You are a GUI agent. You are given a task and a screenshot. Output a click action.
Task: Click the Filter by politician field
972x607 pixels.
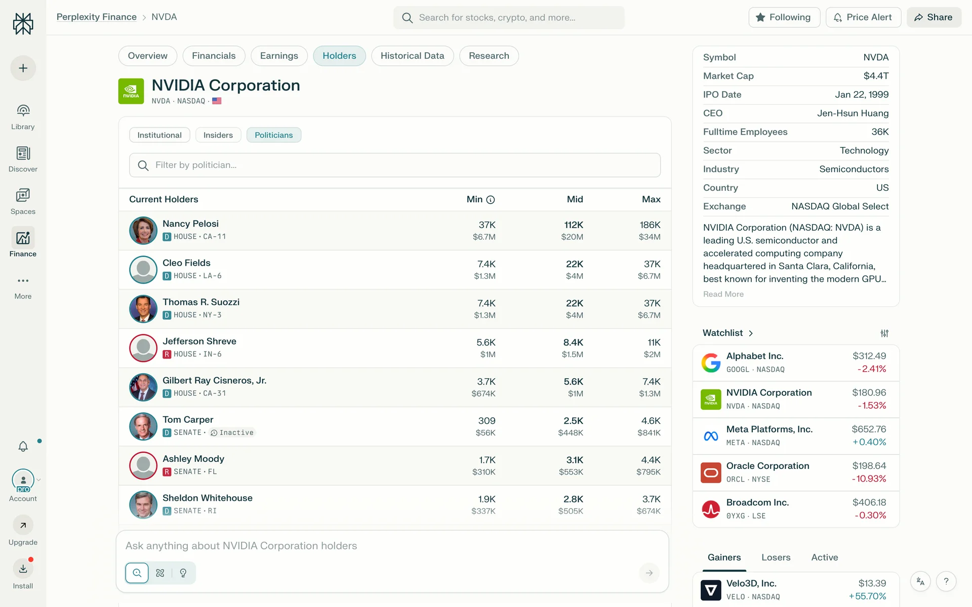click(395, 165)
